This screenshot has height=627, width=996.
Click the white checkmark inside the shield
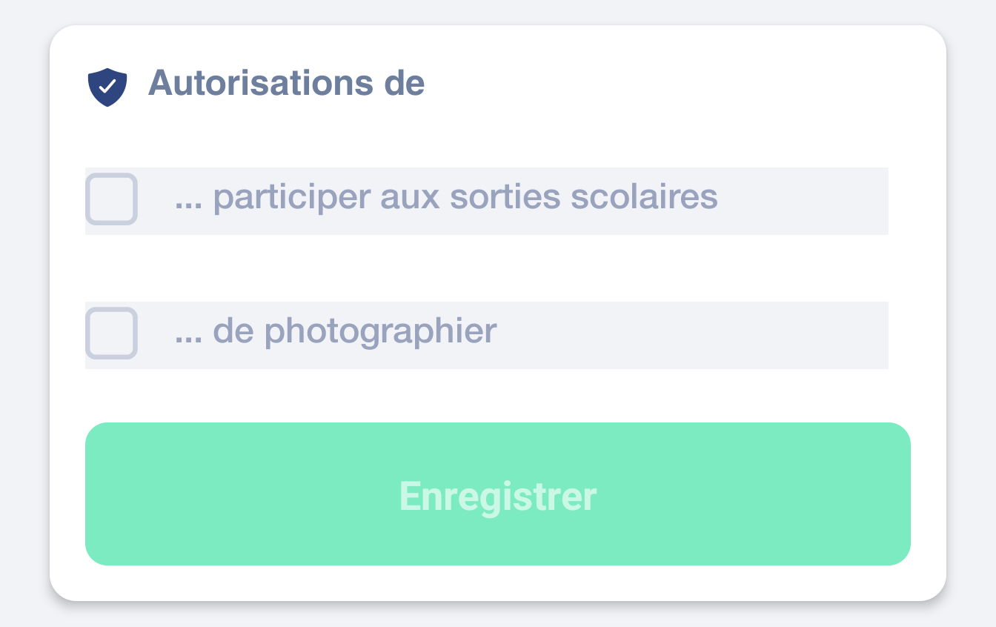(x=107, y=86)
